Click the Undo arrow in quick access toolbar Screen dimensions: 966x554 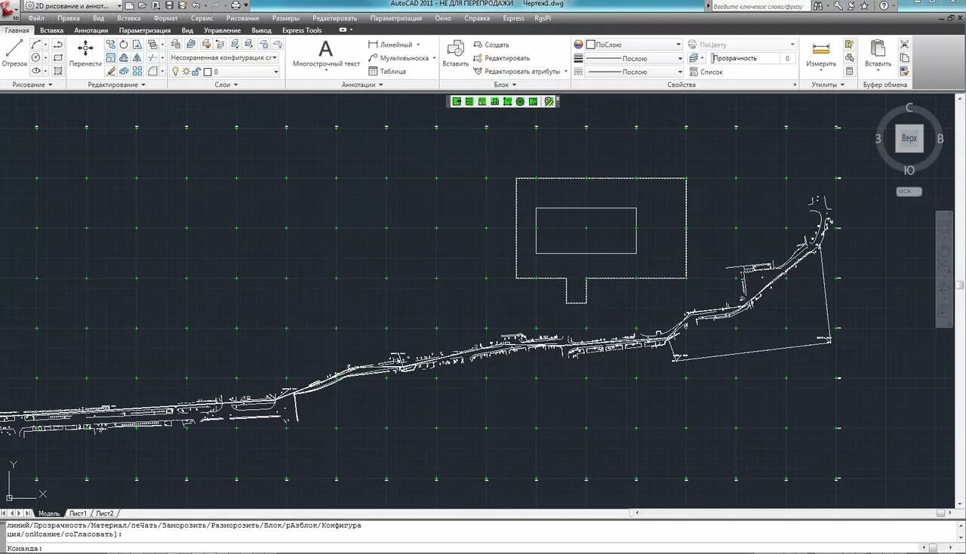pos(195,5)
